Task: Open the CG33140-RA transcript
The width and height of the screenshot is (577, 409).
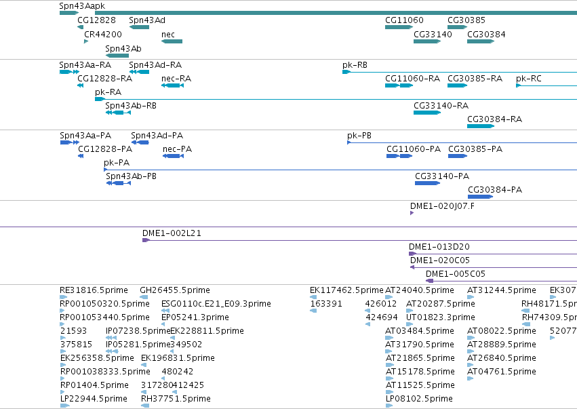Action: click(x=427, y=113)
